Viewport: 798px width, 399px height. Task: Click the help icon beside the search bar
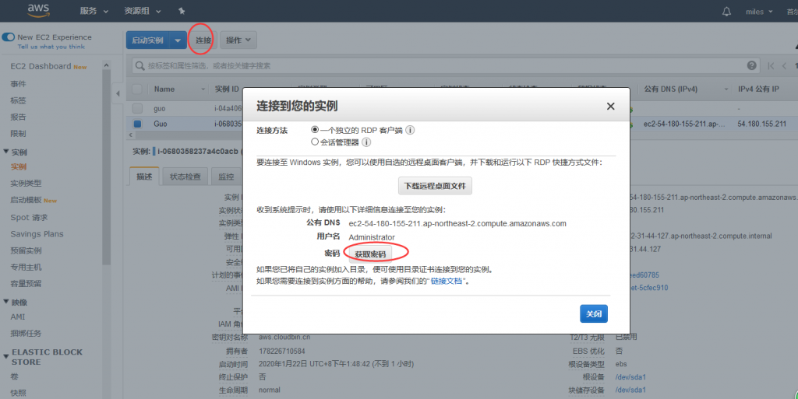click(752, 66)
